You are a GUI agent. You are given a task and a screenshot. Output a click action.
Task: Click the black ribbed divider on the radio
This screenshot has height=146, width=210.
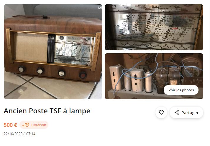pos(51,49)
